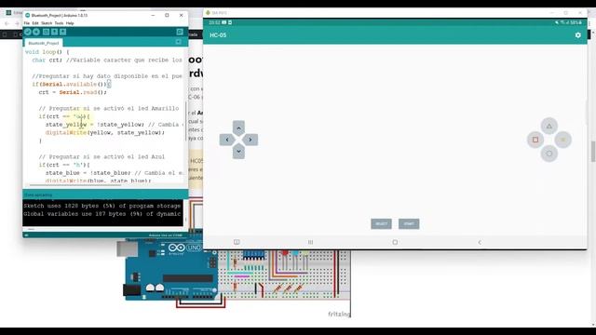596x335 pixels.
Task: Click the 'digitalWrite(yellow, state_yellow);' line
Action: 105,132
